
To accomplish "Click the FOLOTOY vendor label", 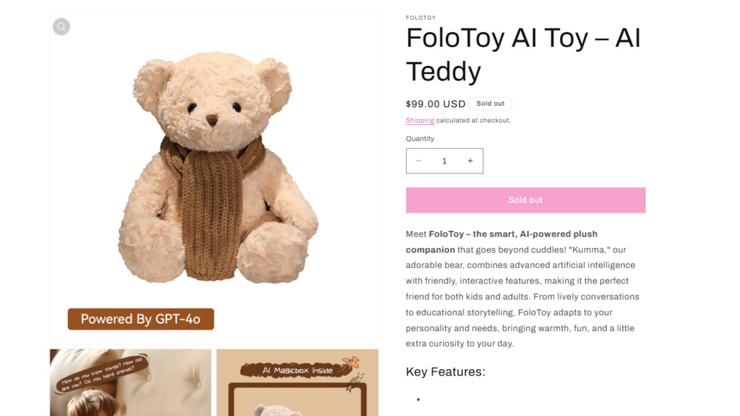I will (x=420, y=18).
